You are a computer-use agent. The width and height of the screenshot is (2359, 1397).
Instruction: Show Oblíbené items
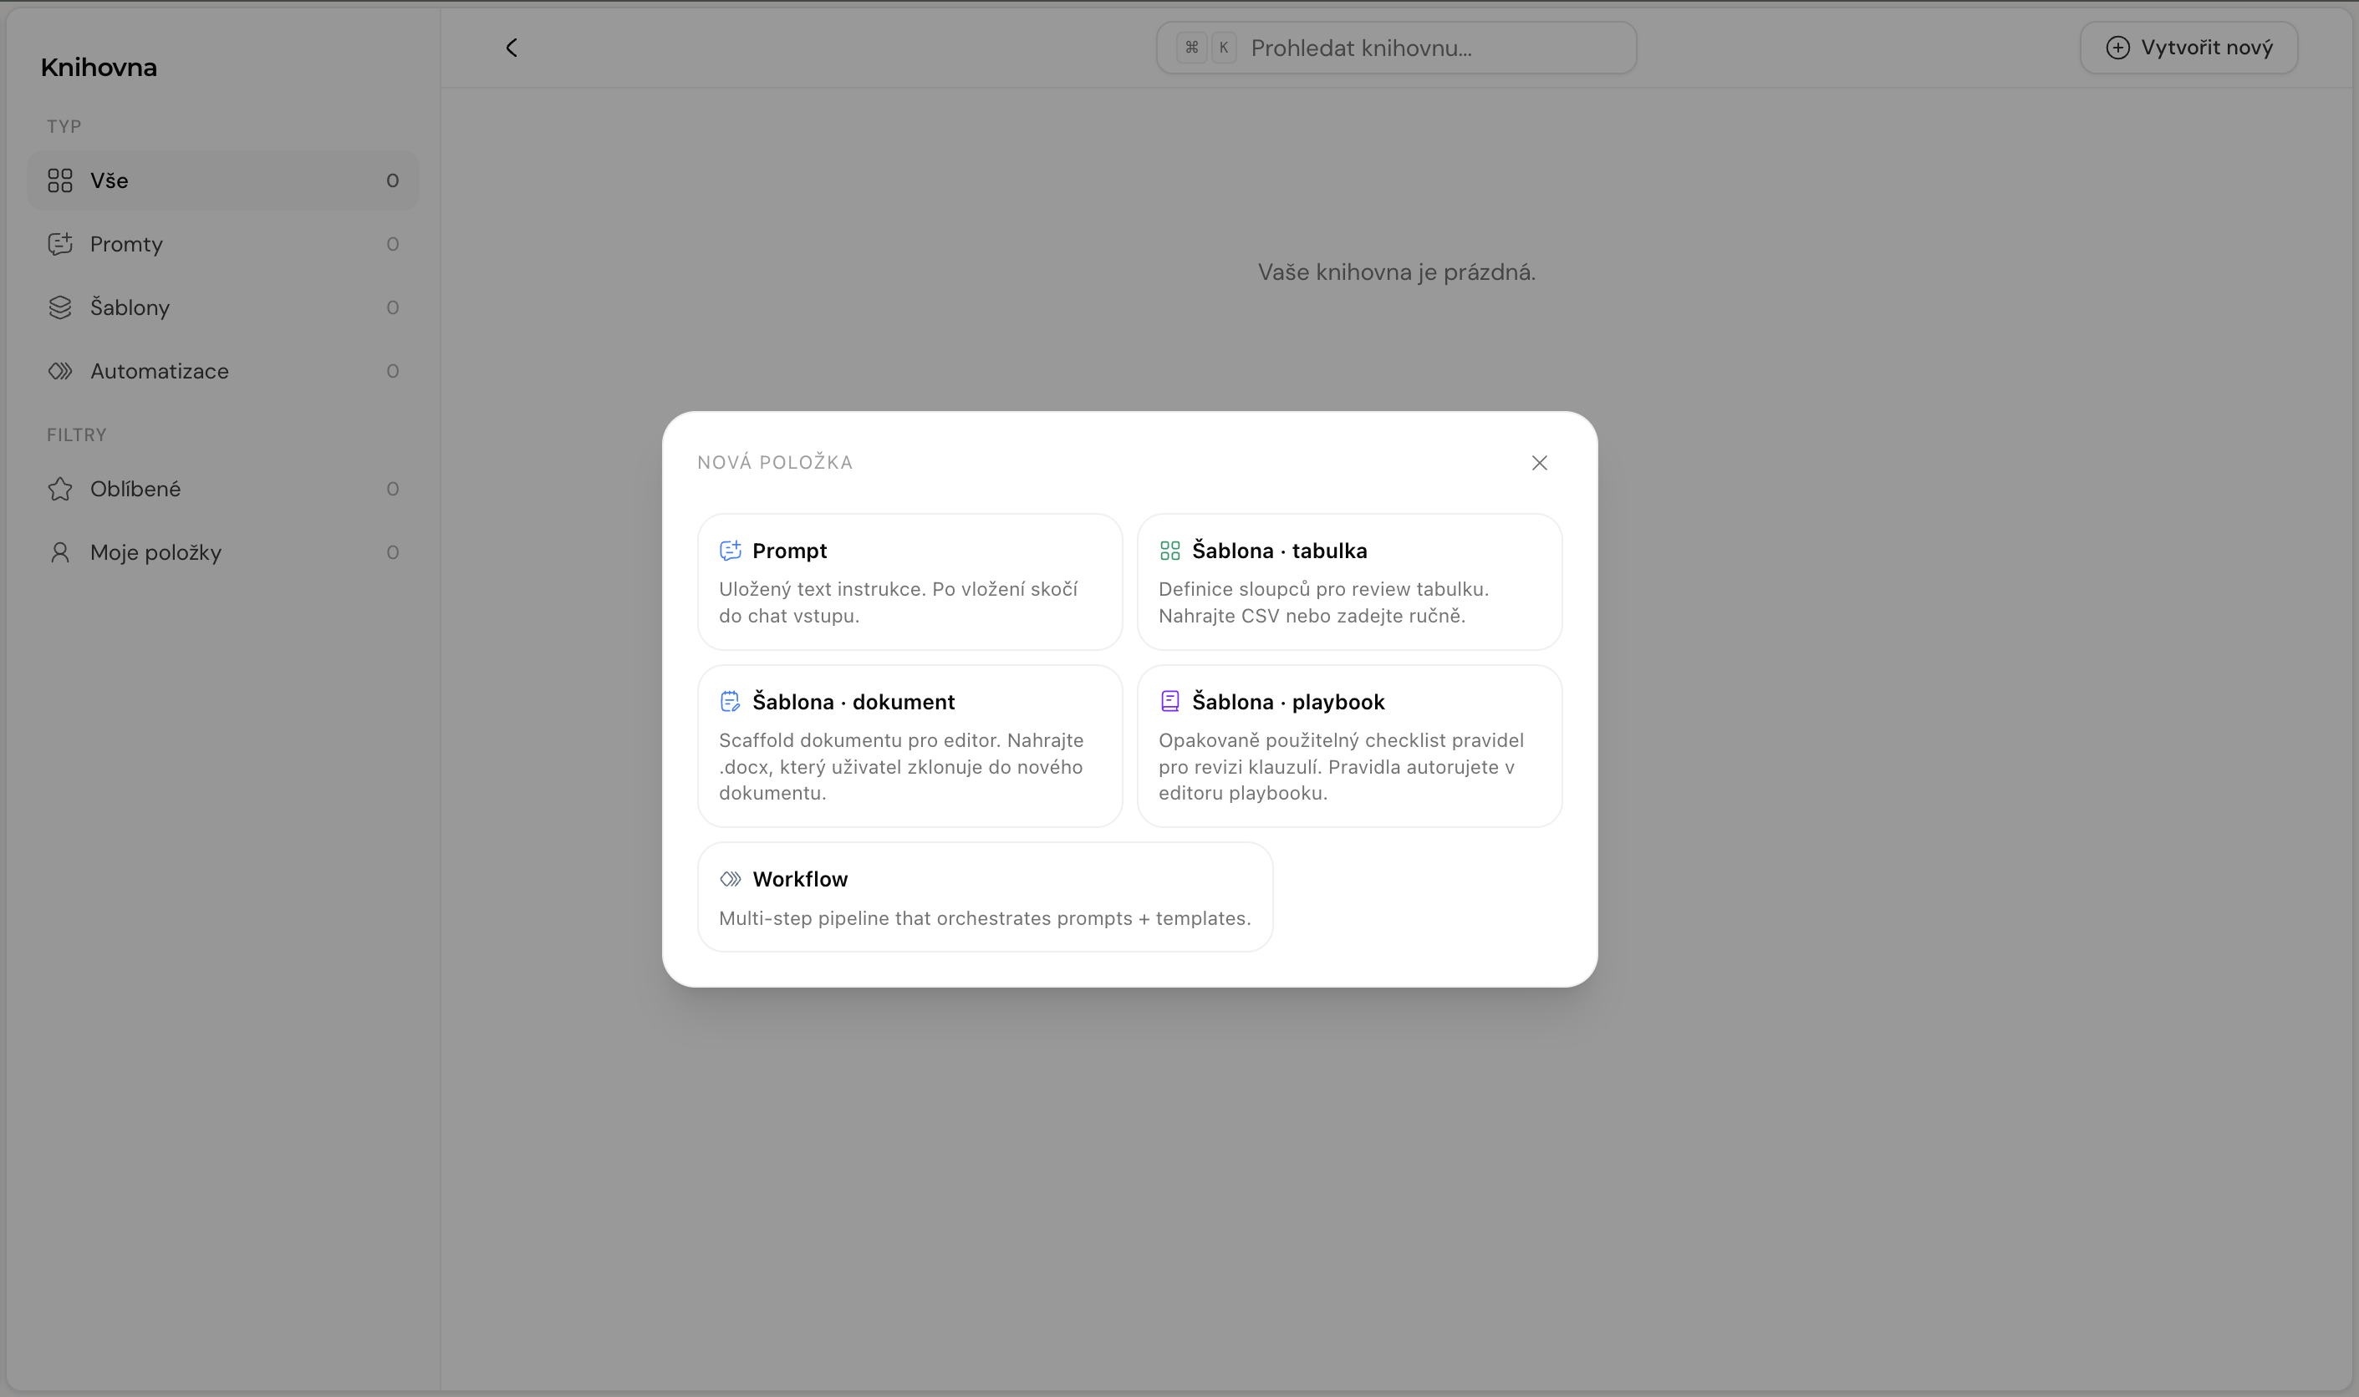223,489
